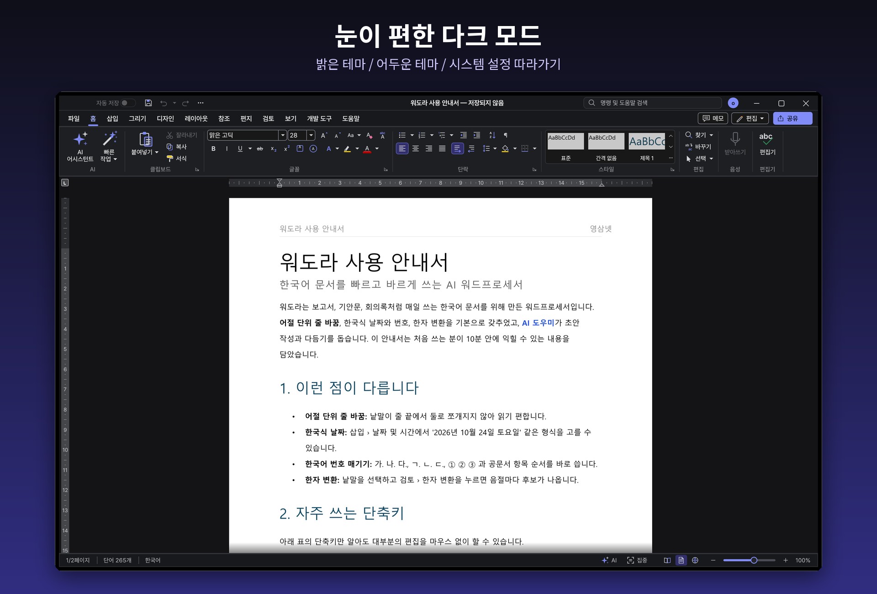The width and height of the screenshot is (877, 594).
Task: Switch to read mode book view
Action: coord(667,560)
